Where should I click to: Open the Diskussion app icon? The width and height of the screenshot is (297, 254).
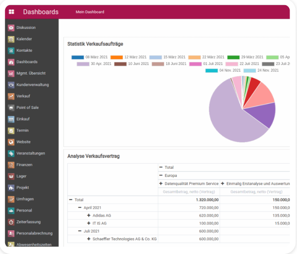[11, 28]
